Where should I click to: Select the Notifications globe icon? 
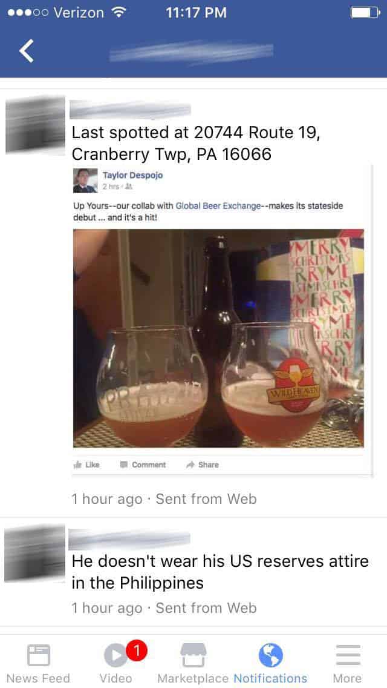coord(270,655)
